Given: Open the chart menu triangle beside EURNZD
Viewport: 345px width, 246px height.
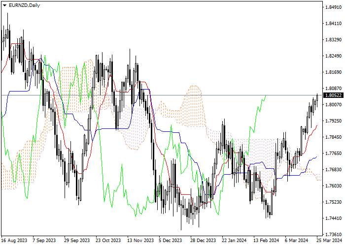Looking at the screenshot, I should 4,5.
